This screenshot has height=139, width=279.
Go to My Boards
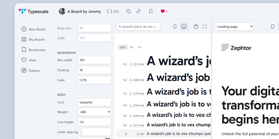pyautogui.click(x=33, y=40)
